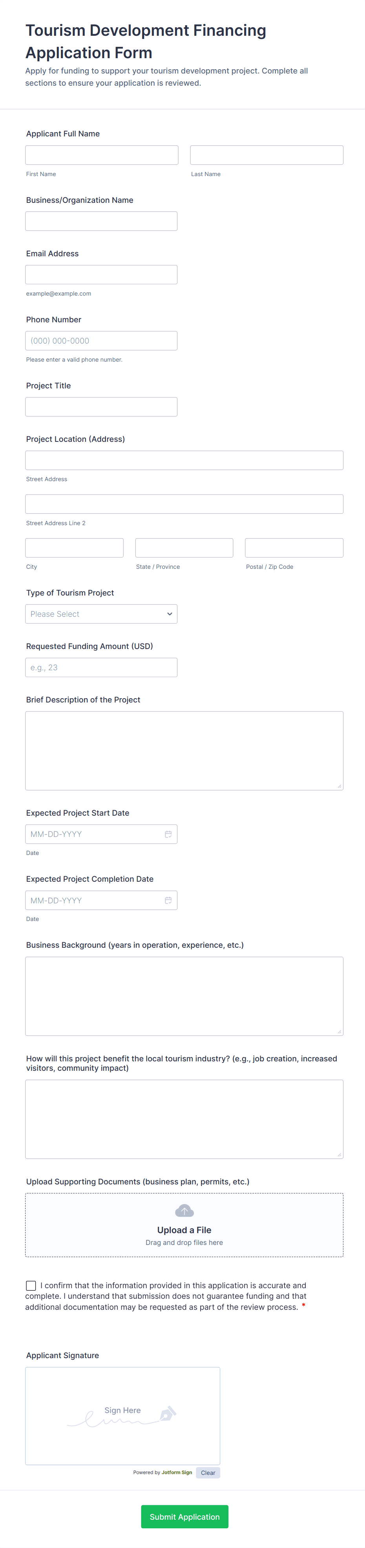Click the Requested Funding Amount field
This screenshot has width=365, height=1548.
102,667
